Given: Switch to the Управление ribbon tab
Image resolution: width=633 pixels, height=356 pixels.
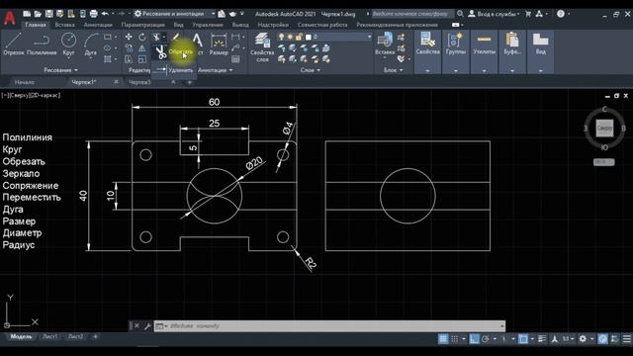Looking at the screenshot, I should pos(208,25).
